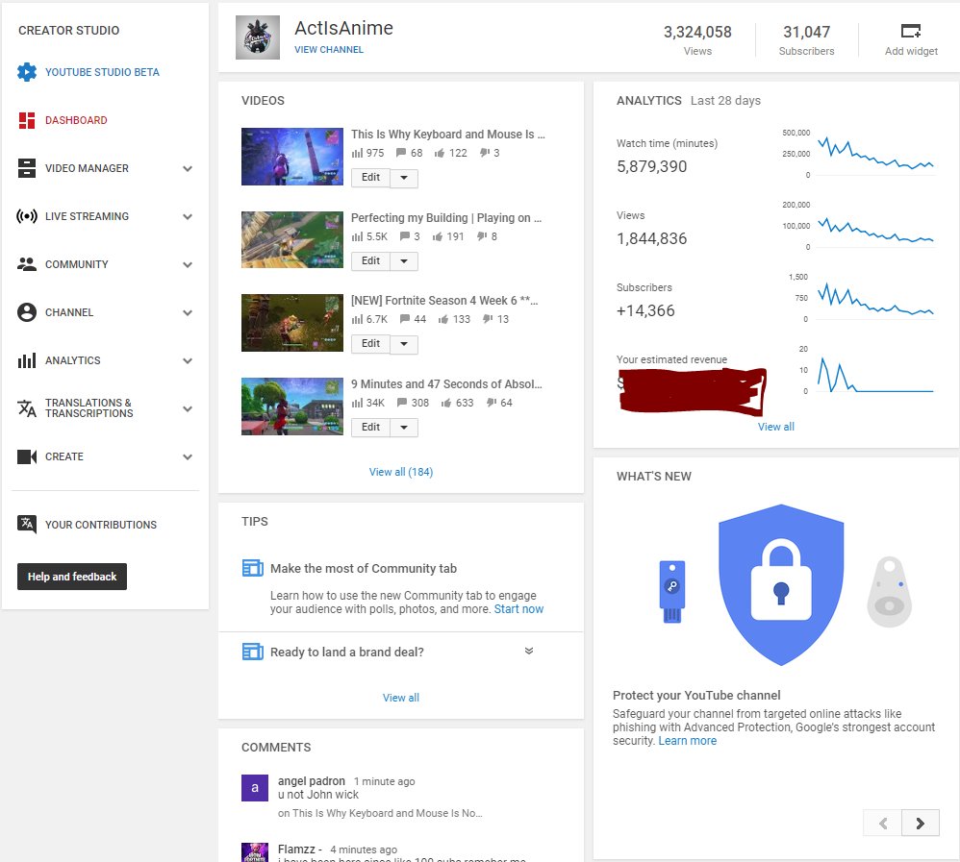Expand the Analytics sidebar chevron
The height and width of the screenshot is (862, 960).
[x=188, y=361]
